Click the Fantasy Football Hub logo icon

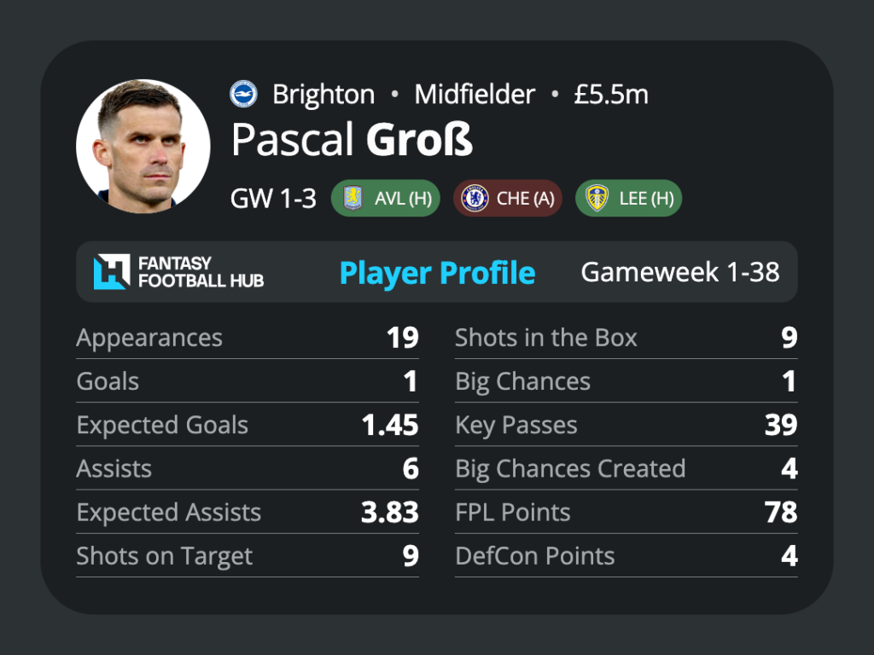pos(112,272)
